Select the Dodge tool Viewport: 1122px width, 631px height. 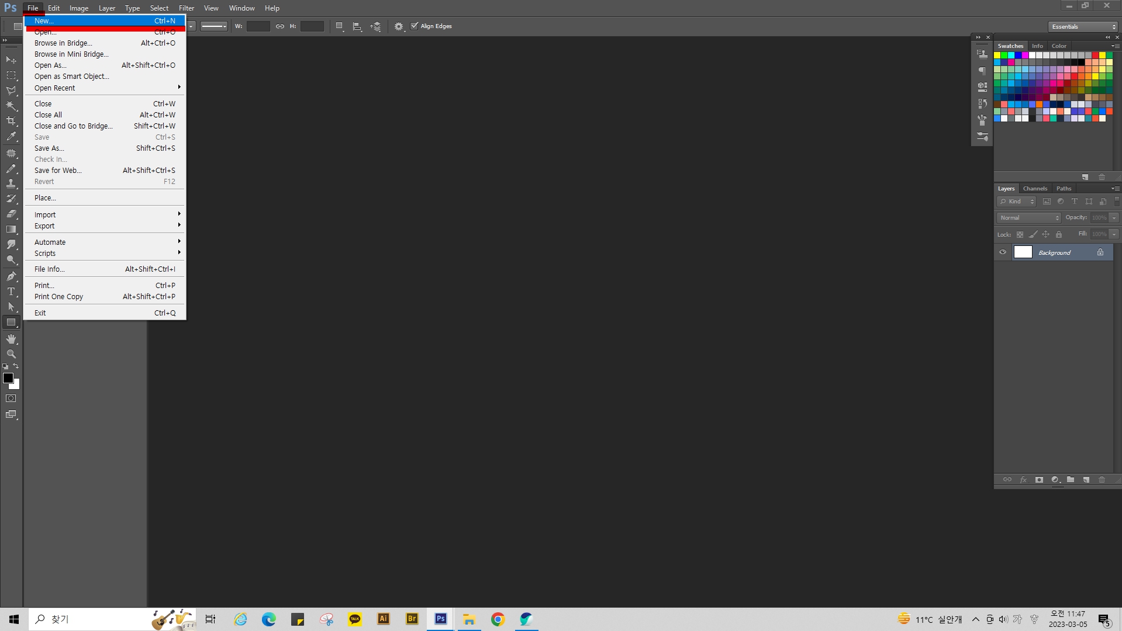click(x=11, y=260)
